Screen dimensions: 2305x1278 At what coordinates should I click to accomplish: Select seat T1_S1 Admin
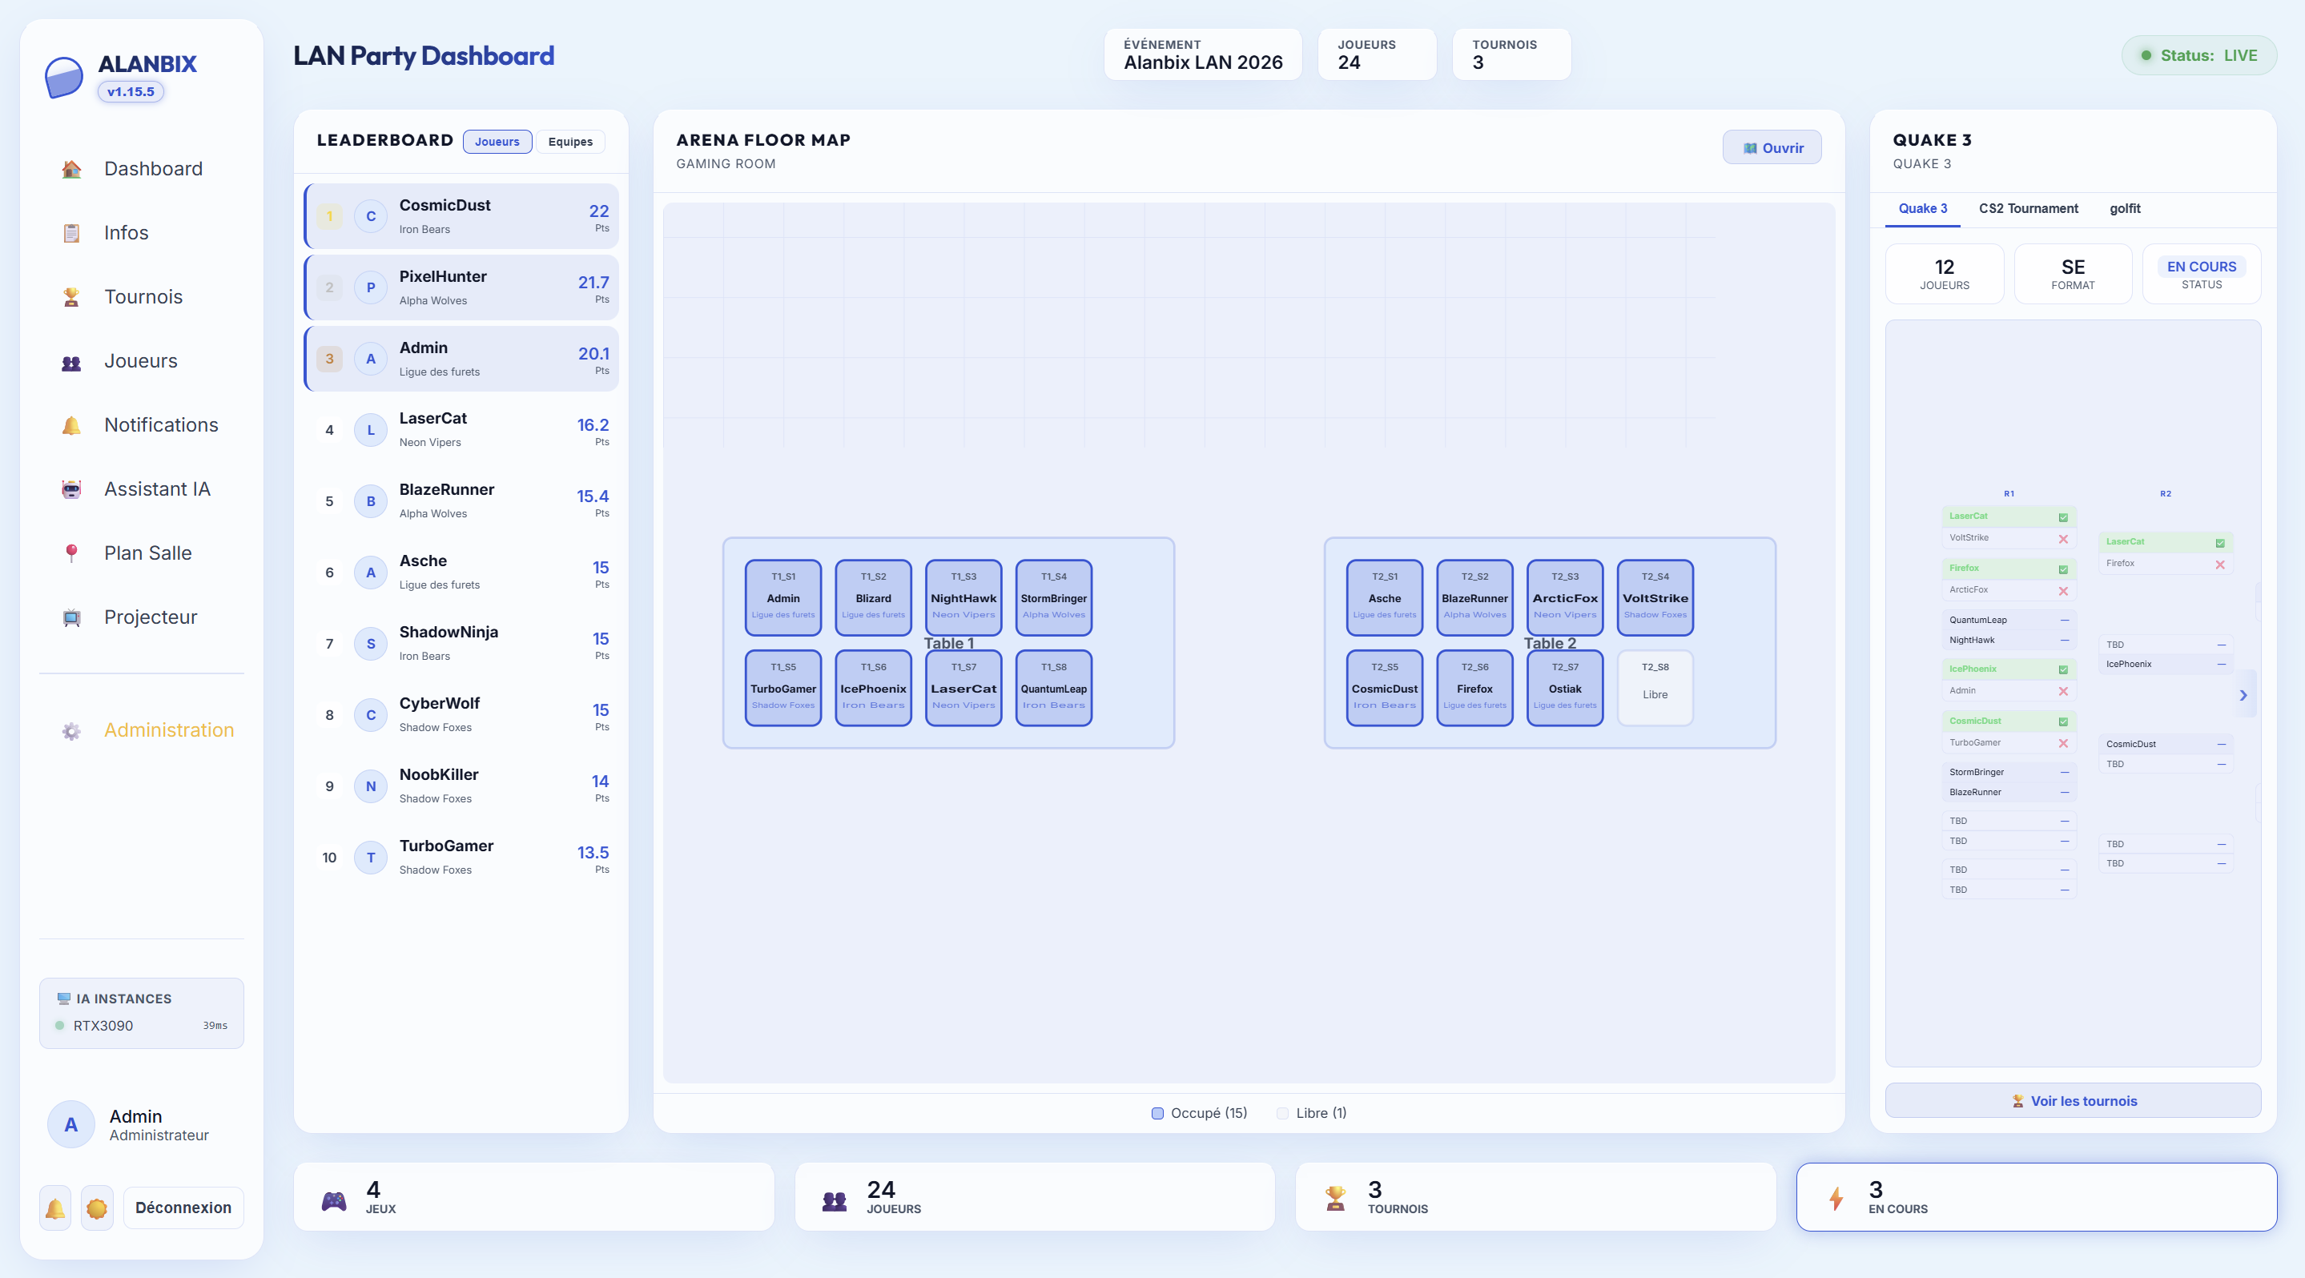[x=783, y=597]
